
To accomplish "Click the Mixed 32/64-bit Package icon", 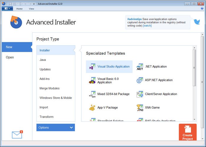I will tap(92, 94).
